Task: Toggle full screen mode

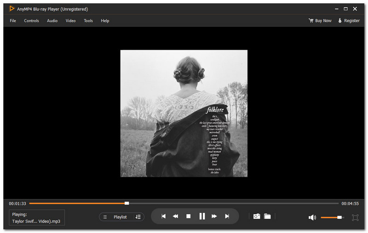Action: point(355,217)
